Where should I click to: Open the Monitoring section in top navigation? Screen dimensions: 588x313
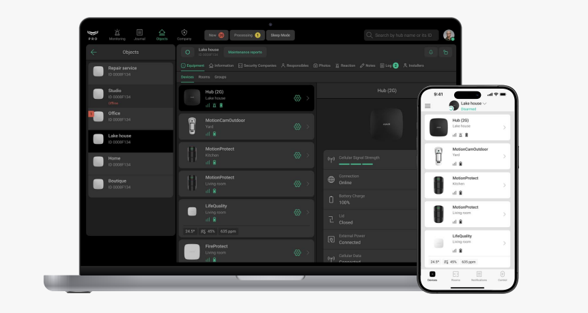coord(117,34)
